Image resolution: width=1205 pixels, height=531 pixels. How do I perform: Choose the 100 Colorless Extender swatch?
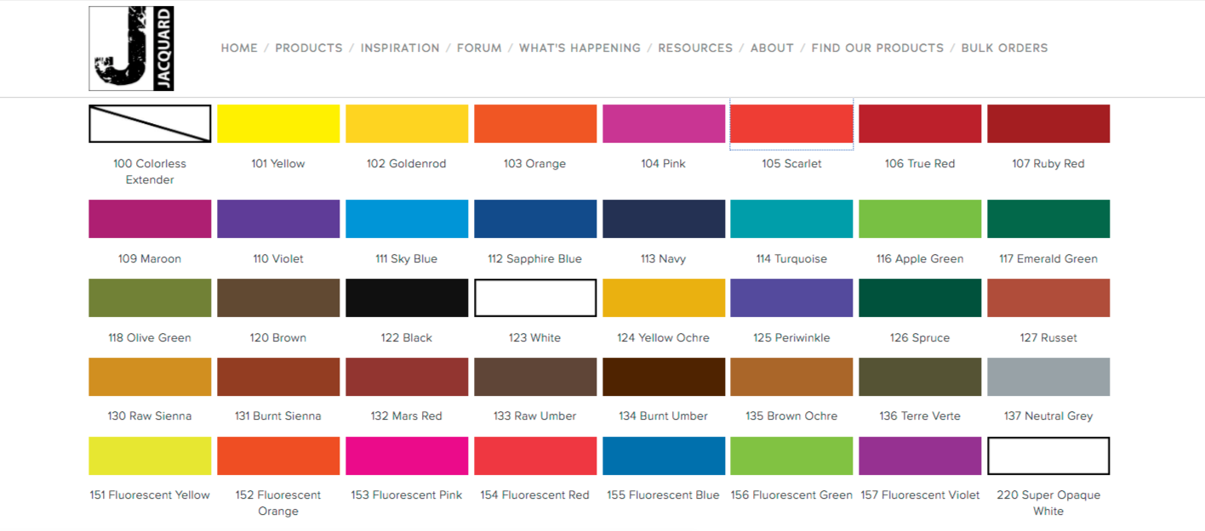[150, 123]
